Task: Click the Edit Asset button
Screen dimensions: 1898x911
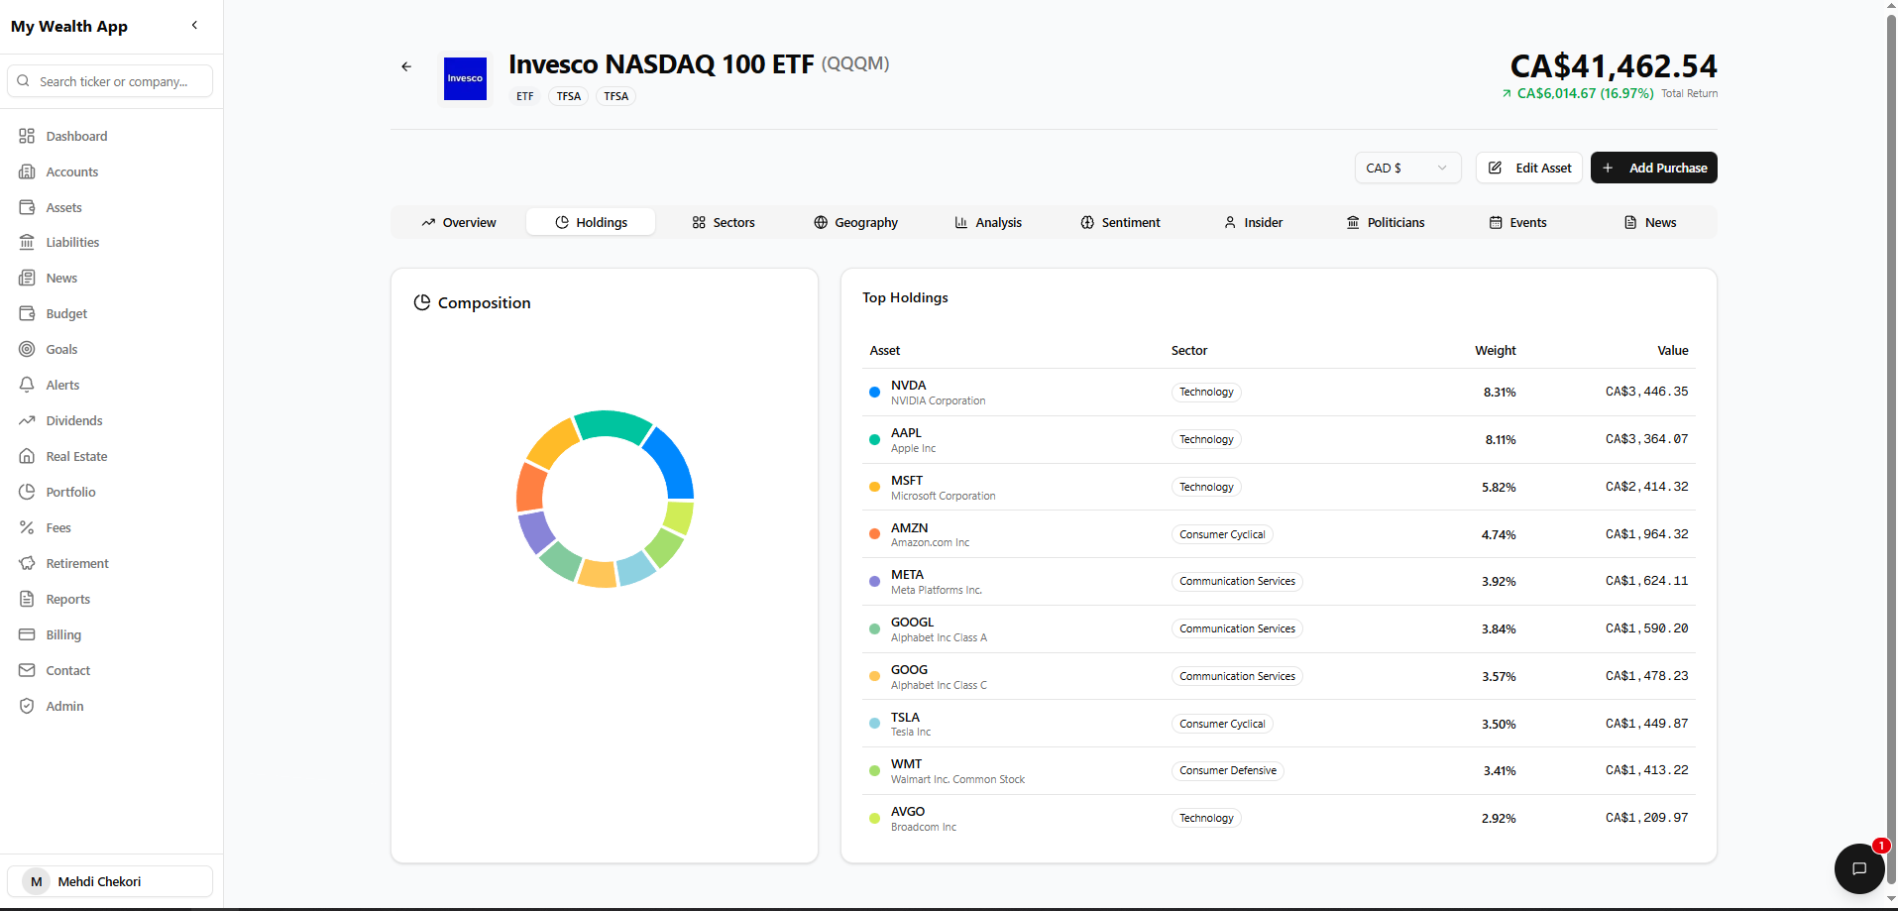Action: pyautogui.click(x=1529, y=168)
